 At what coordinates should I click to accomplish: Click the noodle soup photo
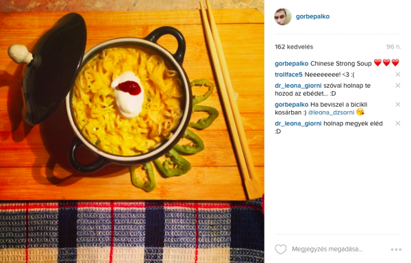[132, 131]
